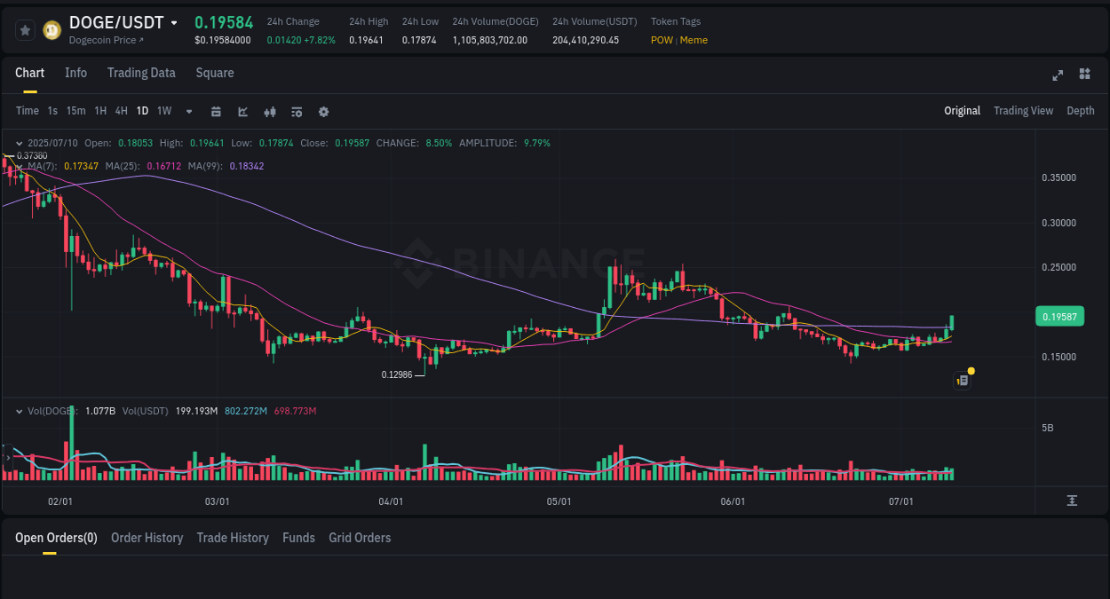1110x599 pixels.
Task: Click the chart events icon with yellow dot
Action: pyautogui.click(x=962, y=379)
